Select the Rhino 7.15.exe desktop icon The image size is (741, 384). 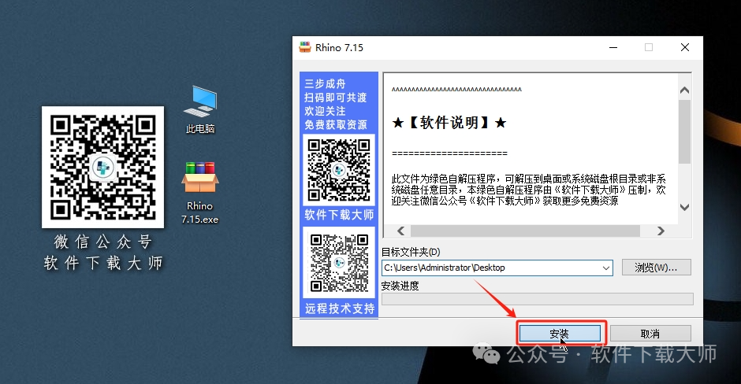pyautogui.click(x=200, y=193)
